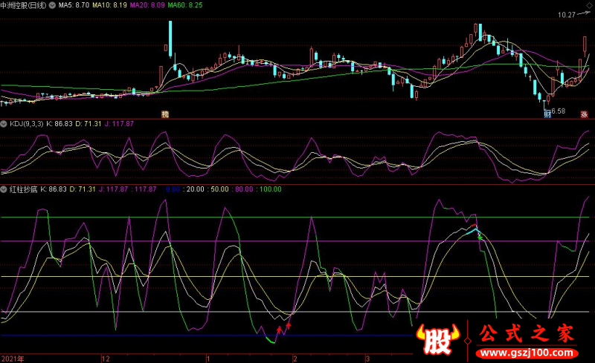Click the 2021年 label on the time axis
The height and width of the screenshot is (363, 595).
tap(13, 359)
